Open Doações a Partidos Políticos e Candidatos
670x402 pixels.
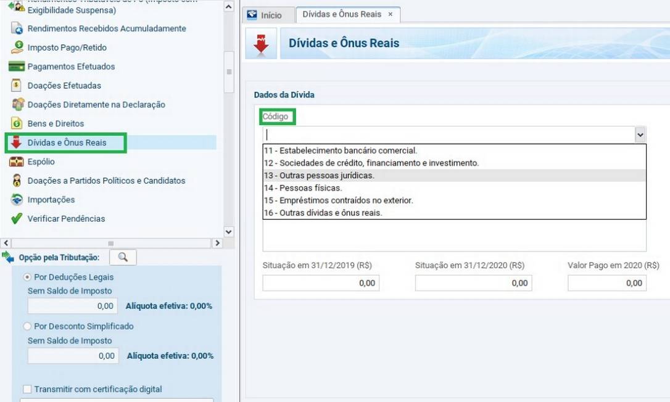pos(106,181)
